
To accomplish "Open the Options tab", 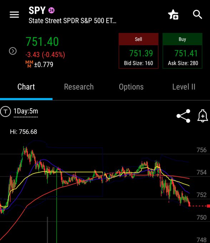I will pyautogui.click(x=131, y=87).
